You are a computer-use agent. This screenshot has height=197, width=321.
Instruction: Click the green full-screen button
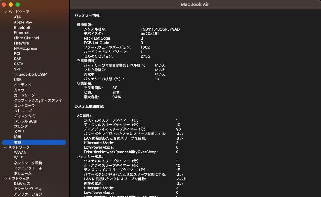[x=18, y=4]
